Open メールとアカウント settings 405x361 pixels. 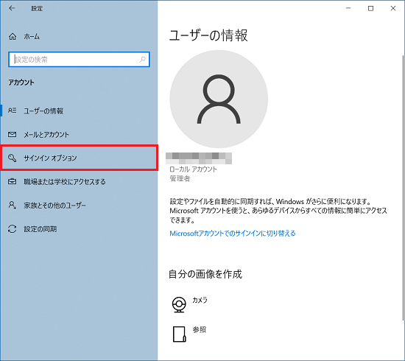coord(46,135)
